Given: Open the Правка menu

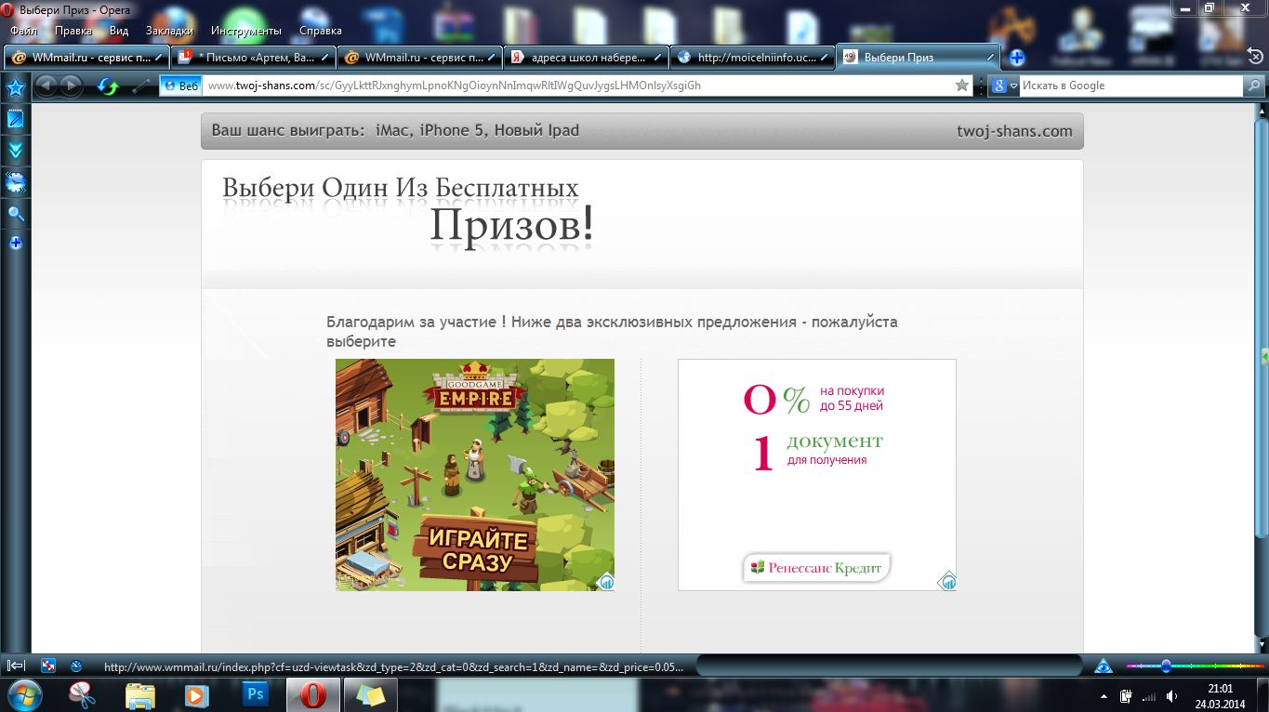Looking at the screenshot, I should (73, 31).
